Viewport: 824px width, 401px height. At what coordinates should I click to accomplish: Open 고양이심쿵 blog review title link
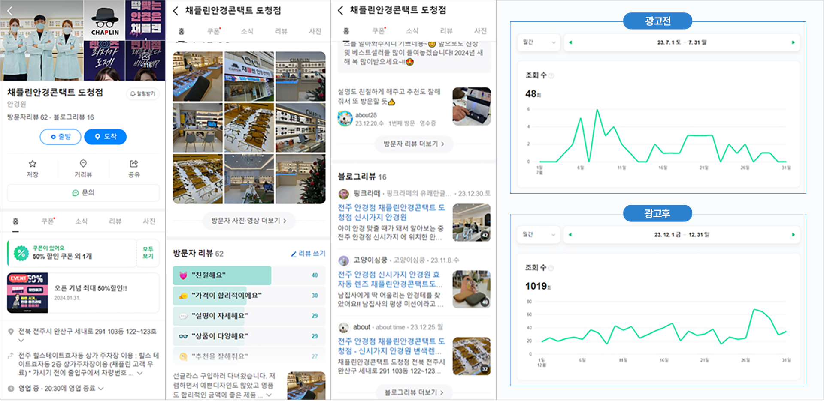tap(389, 279)
